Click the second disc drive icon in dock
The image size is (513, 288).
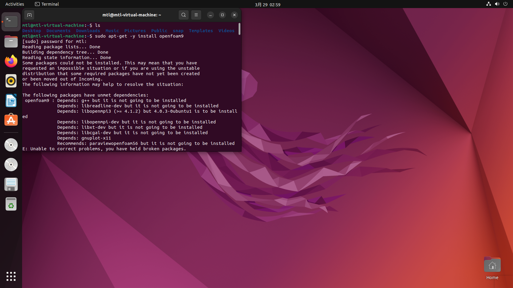(x=11, y=165)
